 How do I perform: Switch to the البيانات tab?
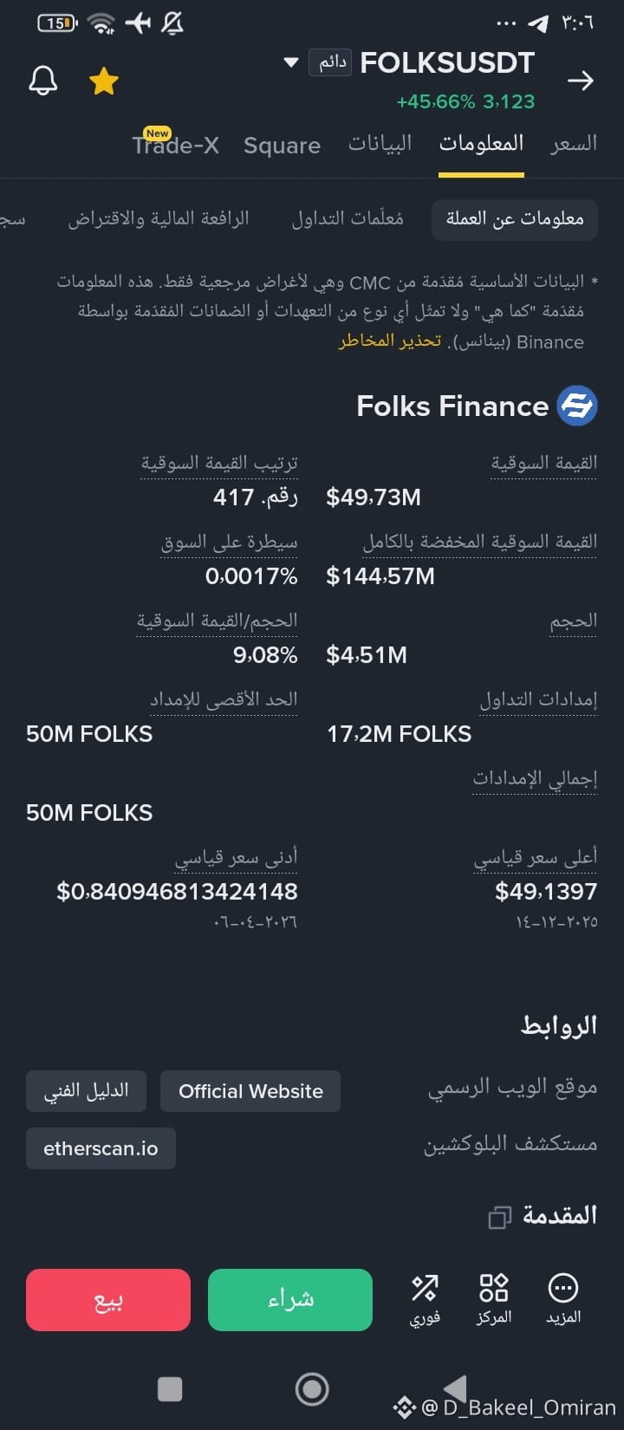(380, 144)
